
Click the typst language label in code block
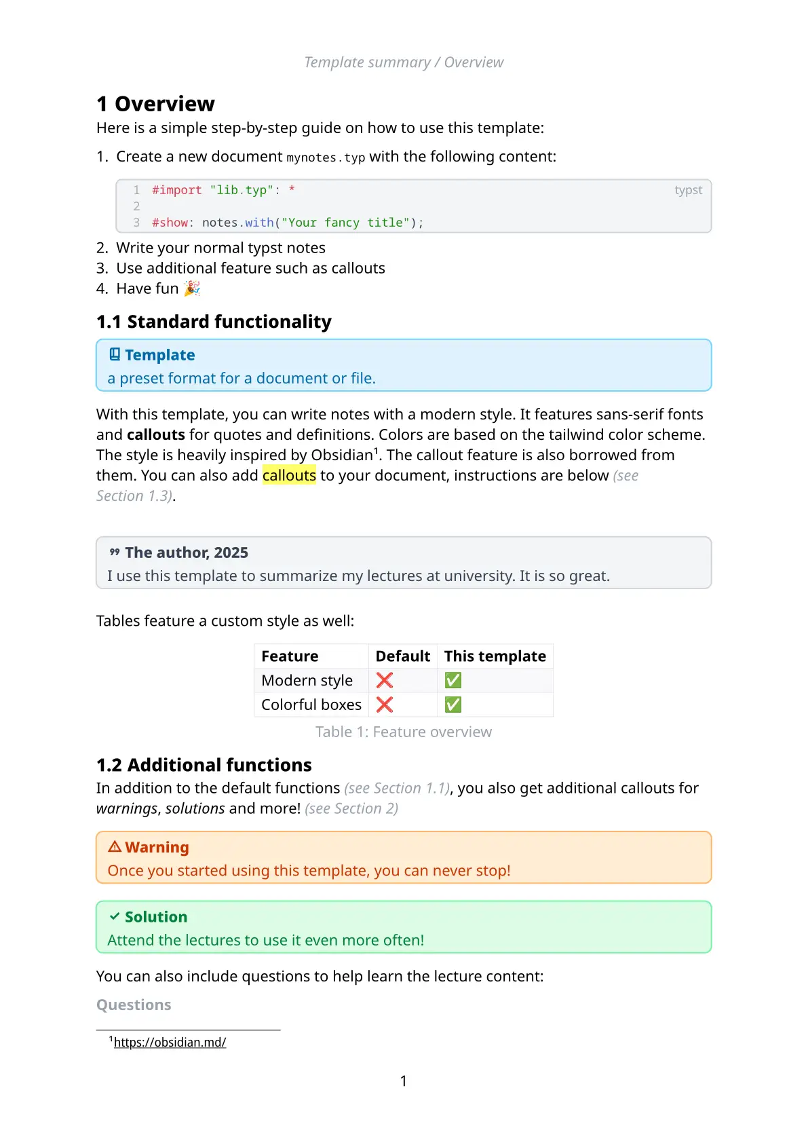pyautogui.click(x=688, y=190)
